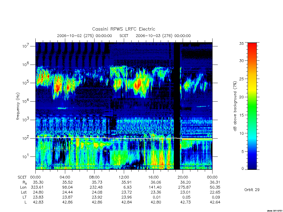Screen dimensions: 283x212
Task: Click the Lon value 323.61
Action: coord(37,187)
